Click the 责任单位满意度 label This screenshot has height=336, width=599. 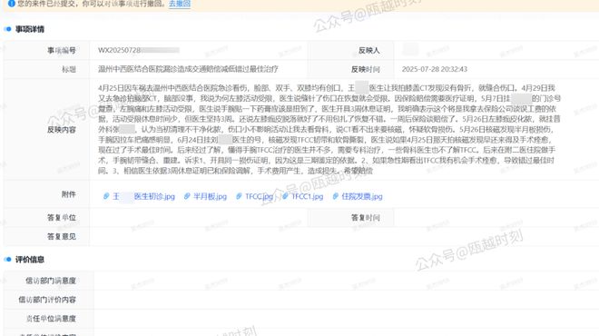(51, 319)
